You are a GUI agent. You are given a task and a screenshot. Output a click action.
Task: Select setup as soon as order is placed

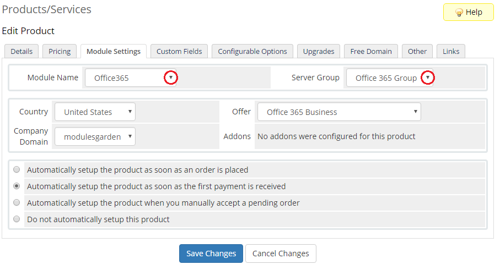pos(17,169)
